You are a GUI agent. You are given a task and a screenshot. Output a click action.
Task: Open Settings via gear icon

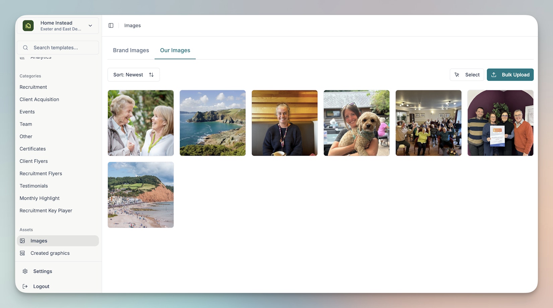click(x=25, y=271)
